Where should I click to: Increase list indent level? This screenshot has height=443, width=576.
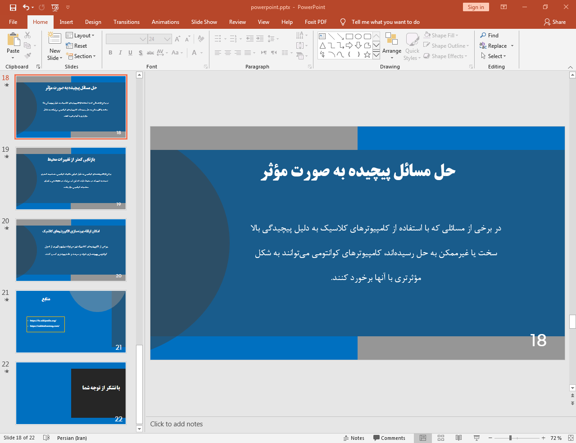[x=260, y=39]
